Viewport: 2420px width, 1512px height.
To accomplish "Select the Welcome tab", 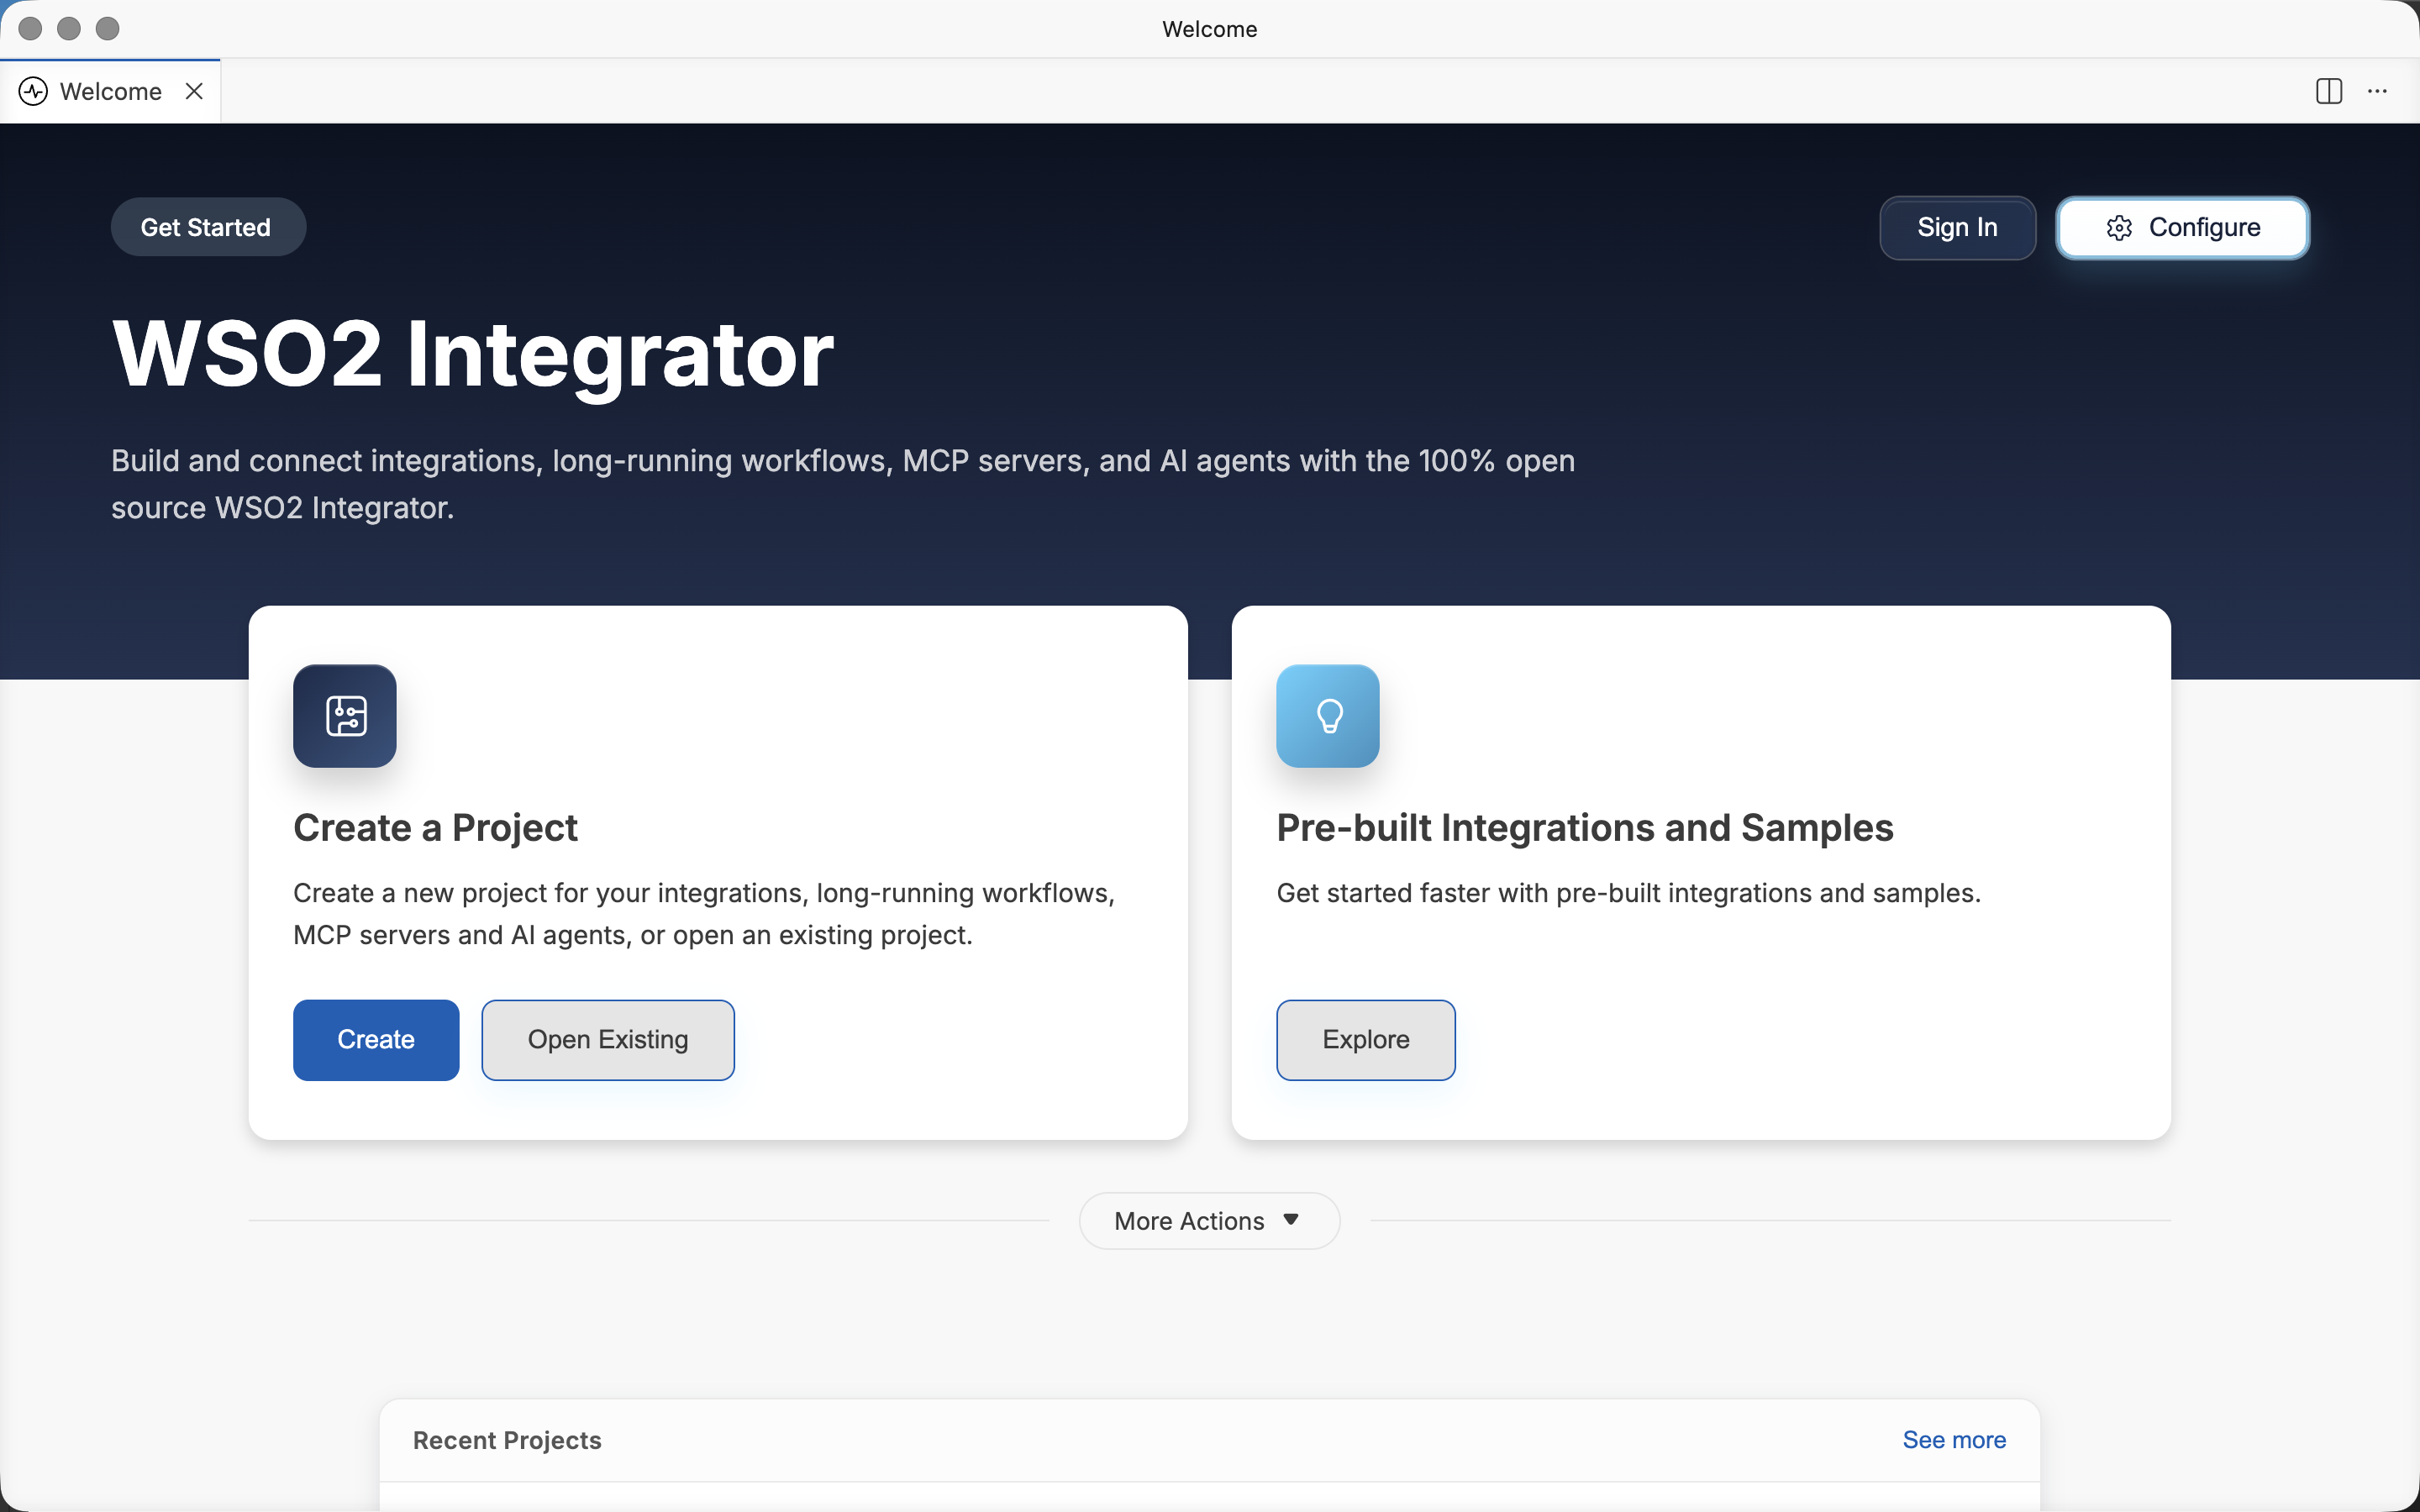I will pyautogui.click(x=110, y=91).
